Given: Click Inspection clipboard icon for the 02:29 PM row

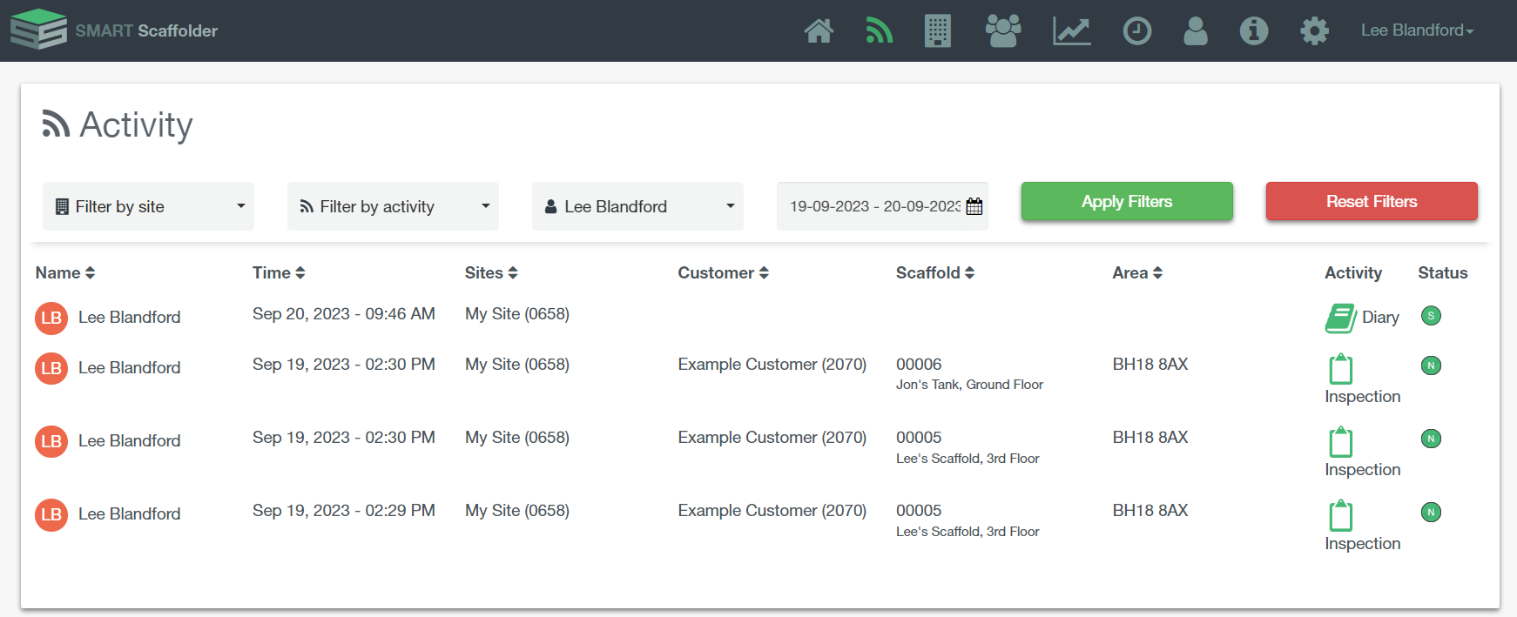Looking at the screenshot, I should 1341,515.
